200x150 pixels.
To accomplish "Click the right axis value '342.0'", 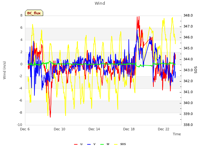I will pos(188,81).
